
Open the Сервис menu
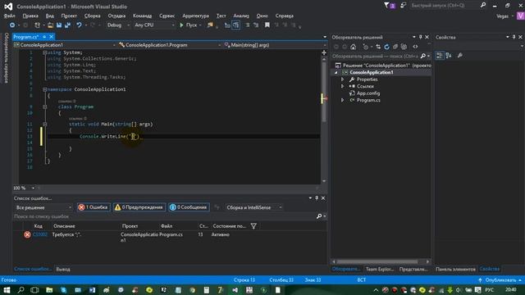coord(167,16)
